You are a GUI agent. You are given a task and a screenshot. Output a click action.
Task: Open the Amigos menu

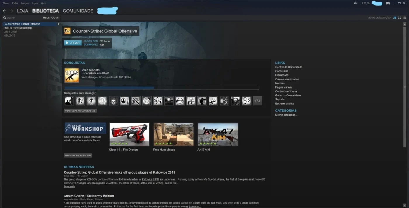25,3
